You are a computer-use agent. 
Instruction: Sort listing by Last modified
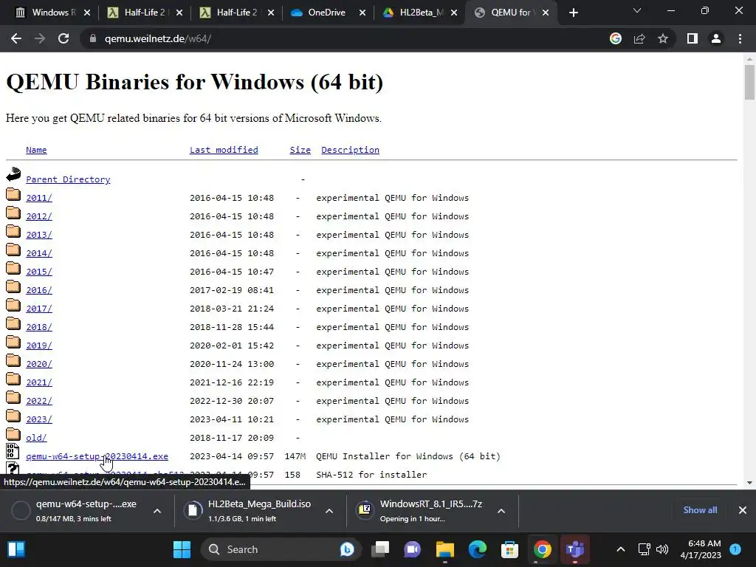tap(224, 150)
